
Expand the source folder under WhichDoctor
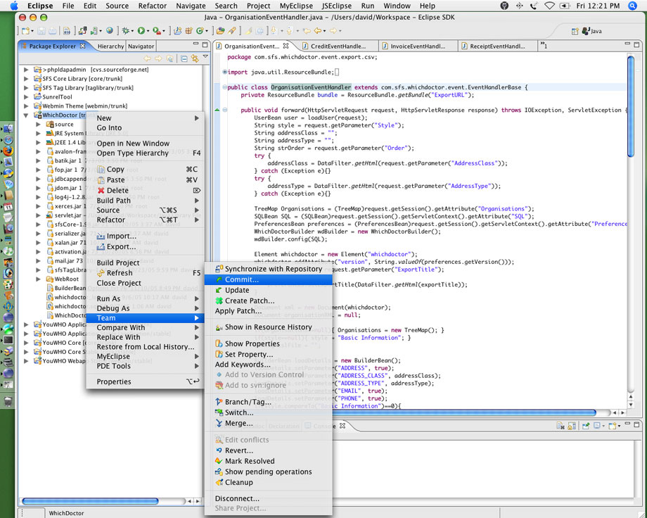[39, 125]
